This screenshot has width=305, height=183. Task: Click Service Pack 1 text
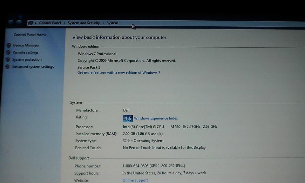[x=89, y=67]
